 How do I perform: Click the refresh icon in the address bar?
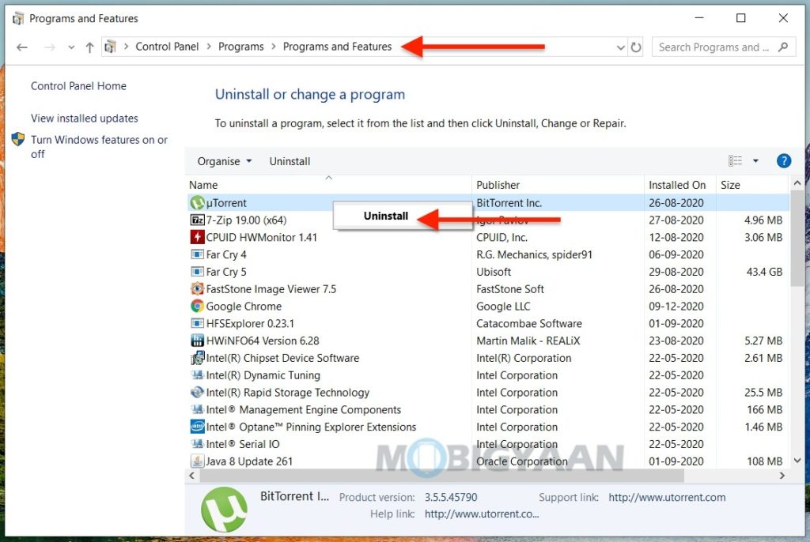pyautogui.click(x=637, y=47)
